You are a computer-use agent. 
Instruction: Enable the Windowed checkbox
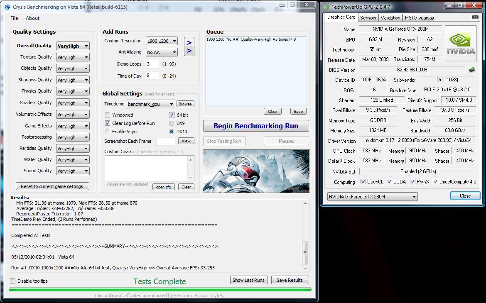pos(108,115)
